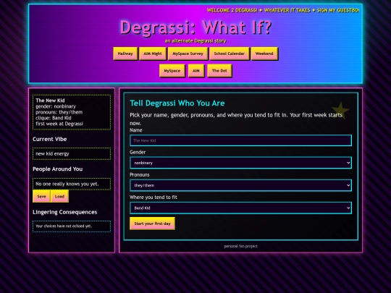The width and height of the screenshot is (391, 293).
Task: View the School Calendar
Action: 229,54
